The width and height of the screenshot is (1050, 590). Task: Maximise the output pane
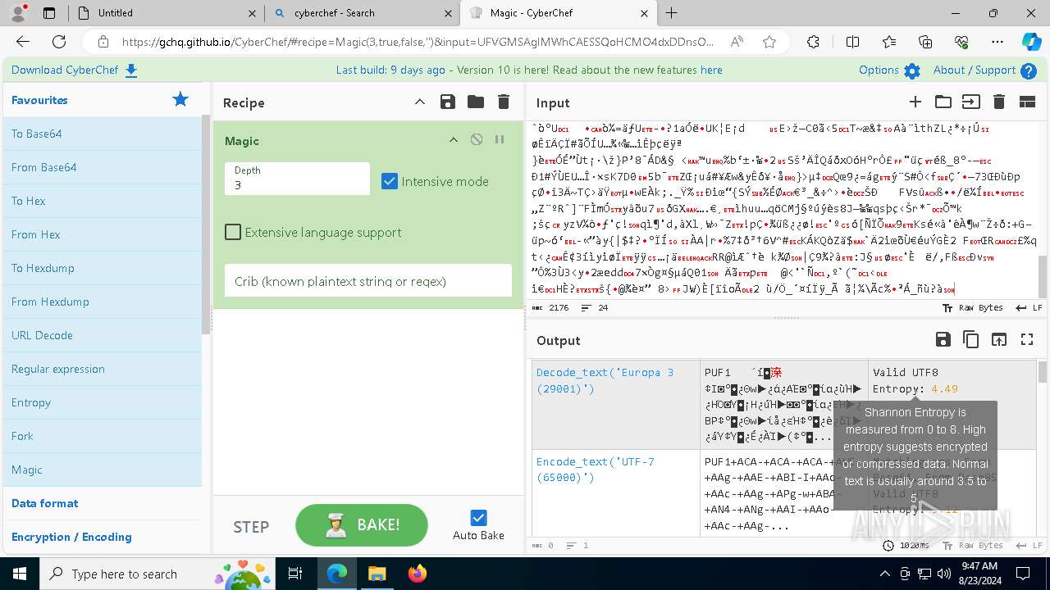[x=1027, y=339]
